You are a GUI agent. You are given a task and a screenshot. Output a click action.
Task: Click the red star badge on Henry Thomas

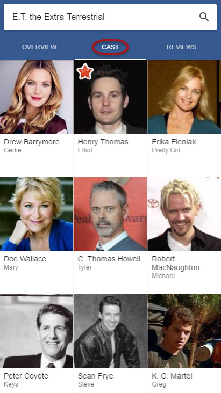pyautogui.click(x=85, y=71)
